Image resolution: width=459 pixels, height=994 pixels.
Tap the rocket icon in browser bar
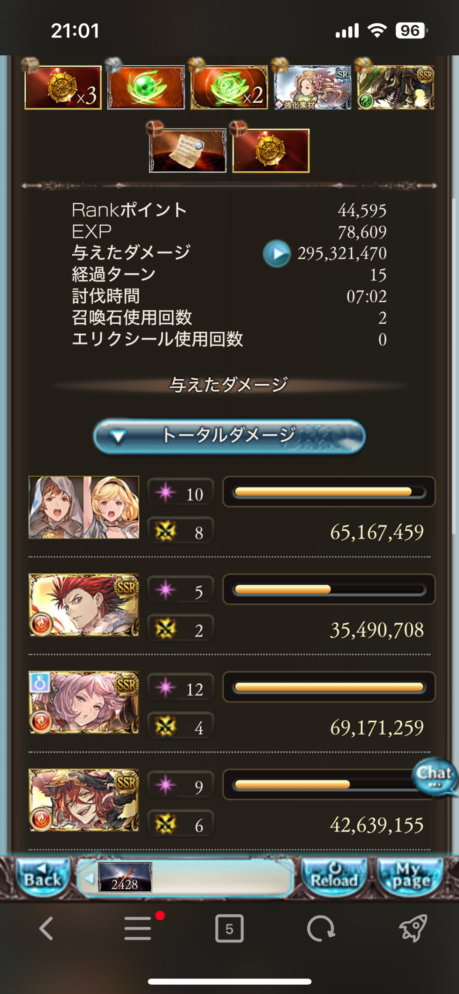point(413,928)
